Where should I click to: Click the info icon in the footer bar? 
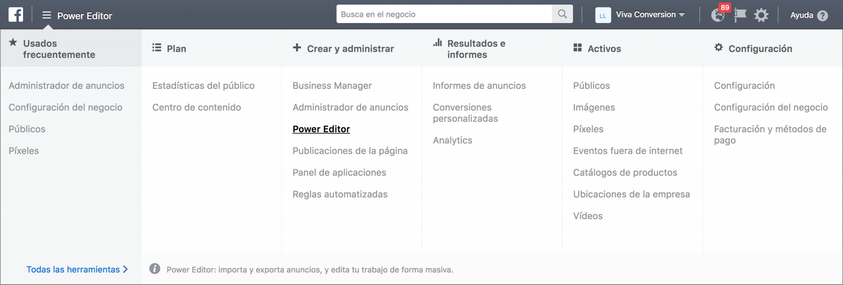pos(155,269)
